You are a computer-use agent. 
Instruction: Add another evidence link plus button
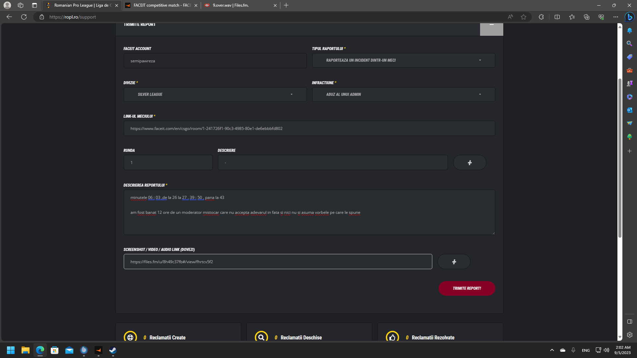point(454,262)
